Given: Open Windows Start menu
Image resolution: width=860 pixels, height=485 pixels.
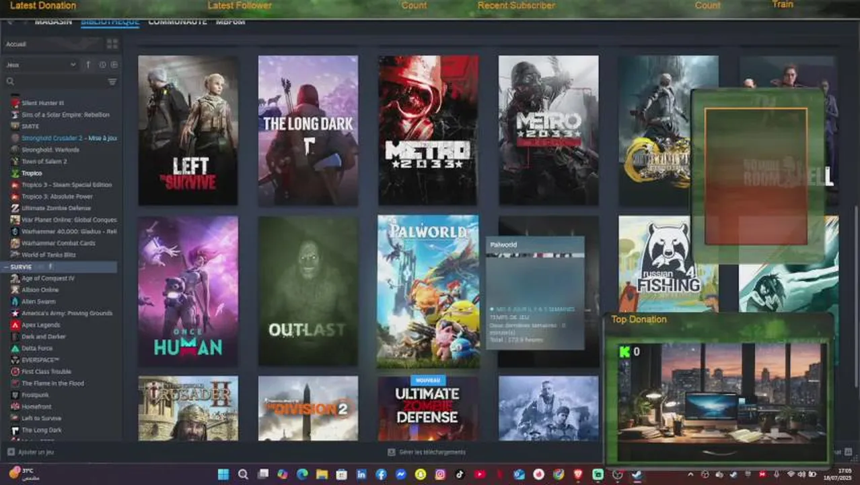Looking at the screenshot, I should point(223,474).
